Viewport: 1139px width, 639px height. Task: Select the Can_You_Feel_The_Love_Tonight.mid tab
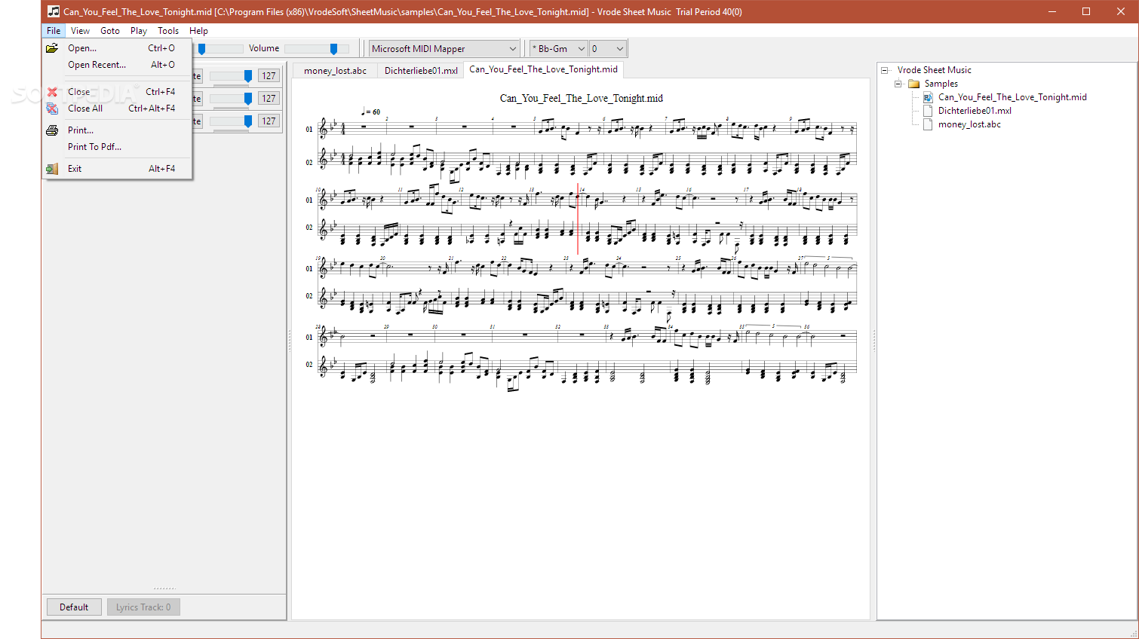[x=543, y=69]
